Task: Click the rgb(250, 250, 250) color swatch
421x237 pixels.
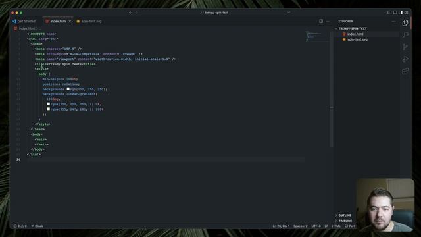Action: pos(68,89)
